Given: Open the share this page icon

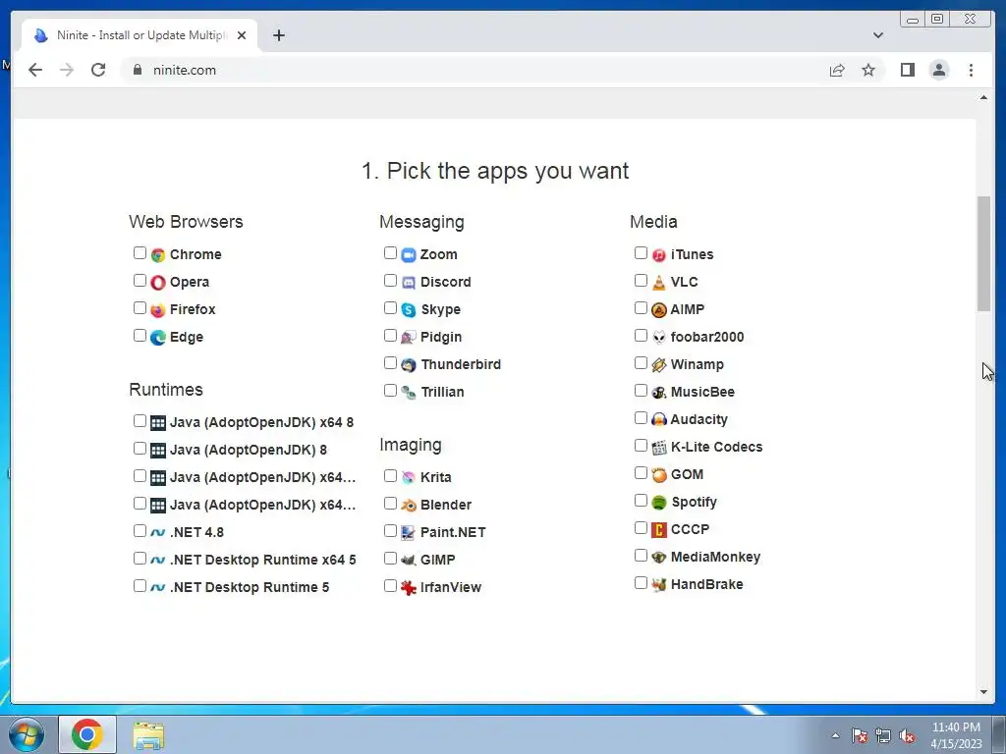Looking at the screenshot, I should pos(837,70).
